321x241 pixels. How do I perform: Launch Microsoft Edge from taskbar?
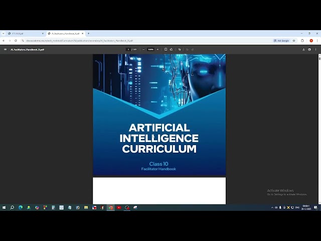coord(21,207)
